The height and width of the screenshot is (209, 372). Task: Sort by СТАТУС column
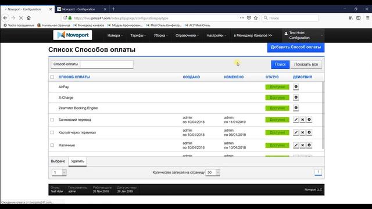coord(272,77)
